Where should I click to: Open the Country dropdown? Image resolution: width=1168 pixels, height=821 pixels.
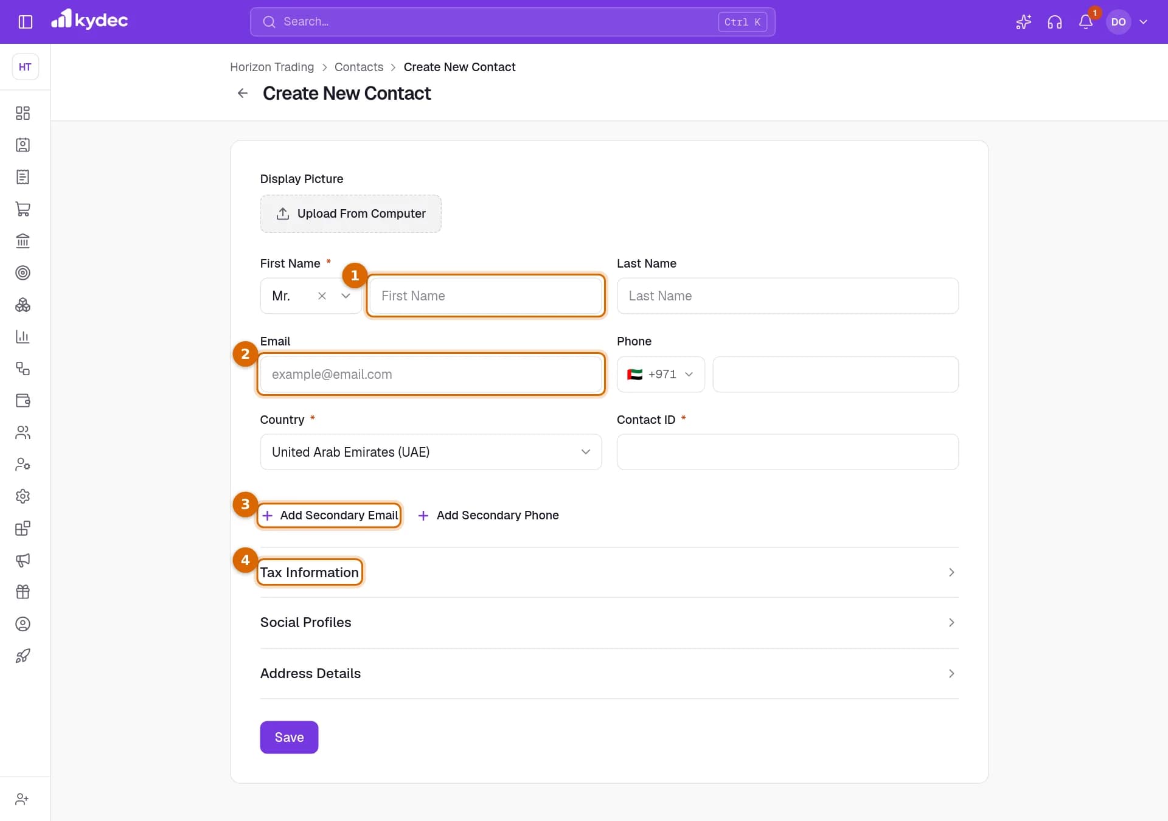point(431,452)
